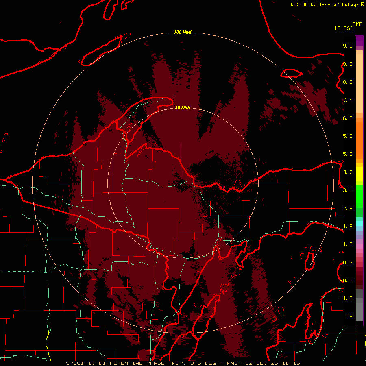Pick the yellow band on color scale

[359, 174]
